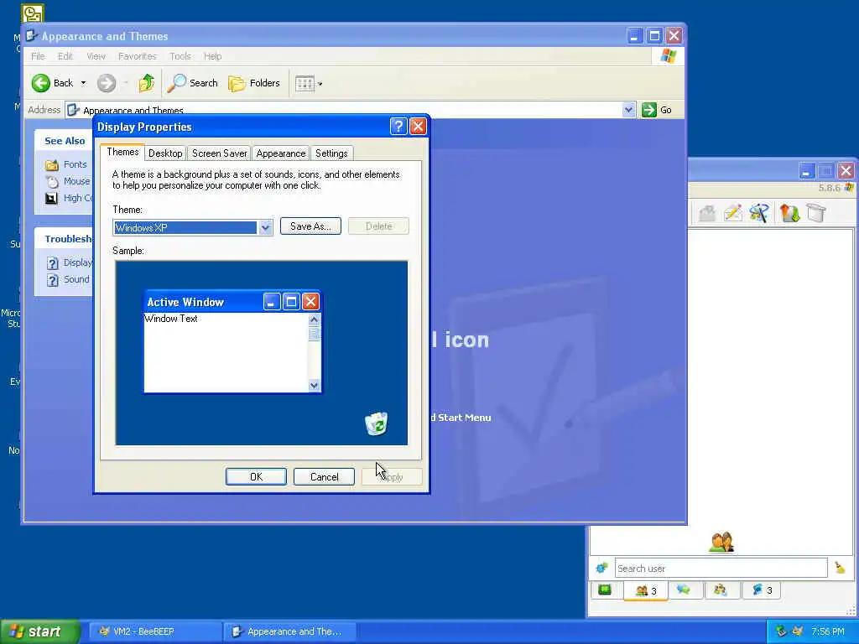Screen dimensions: 859x644
Task: Click the BeeBEEP bee icon in system tray
Action: pos(798,631)
